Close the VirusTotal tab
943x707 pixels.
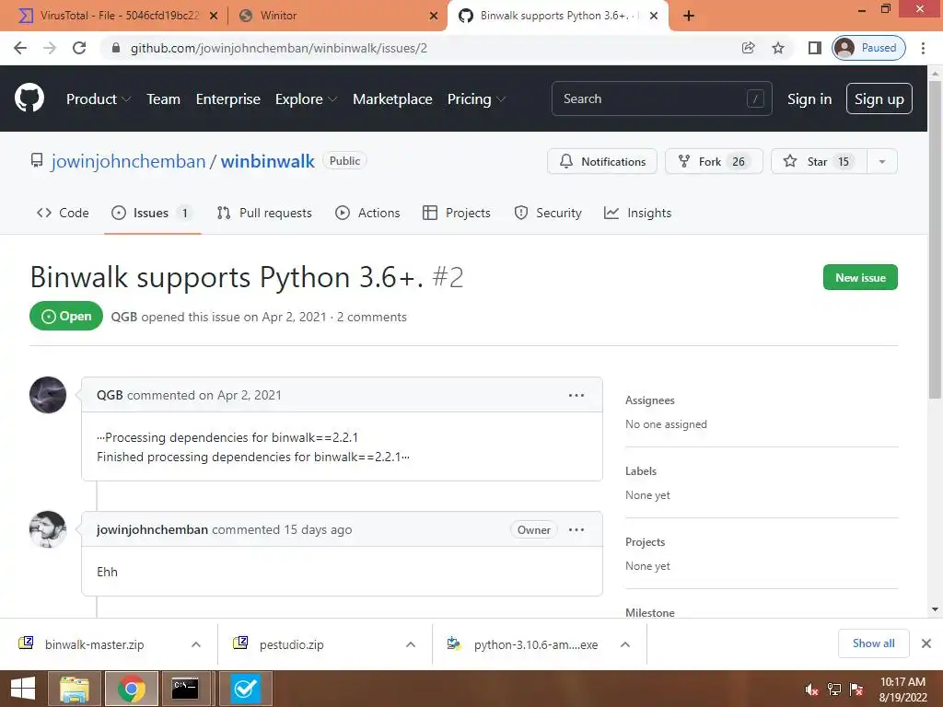click(214, 16)
